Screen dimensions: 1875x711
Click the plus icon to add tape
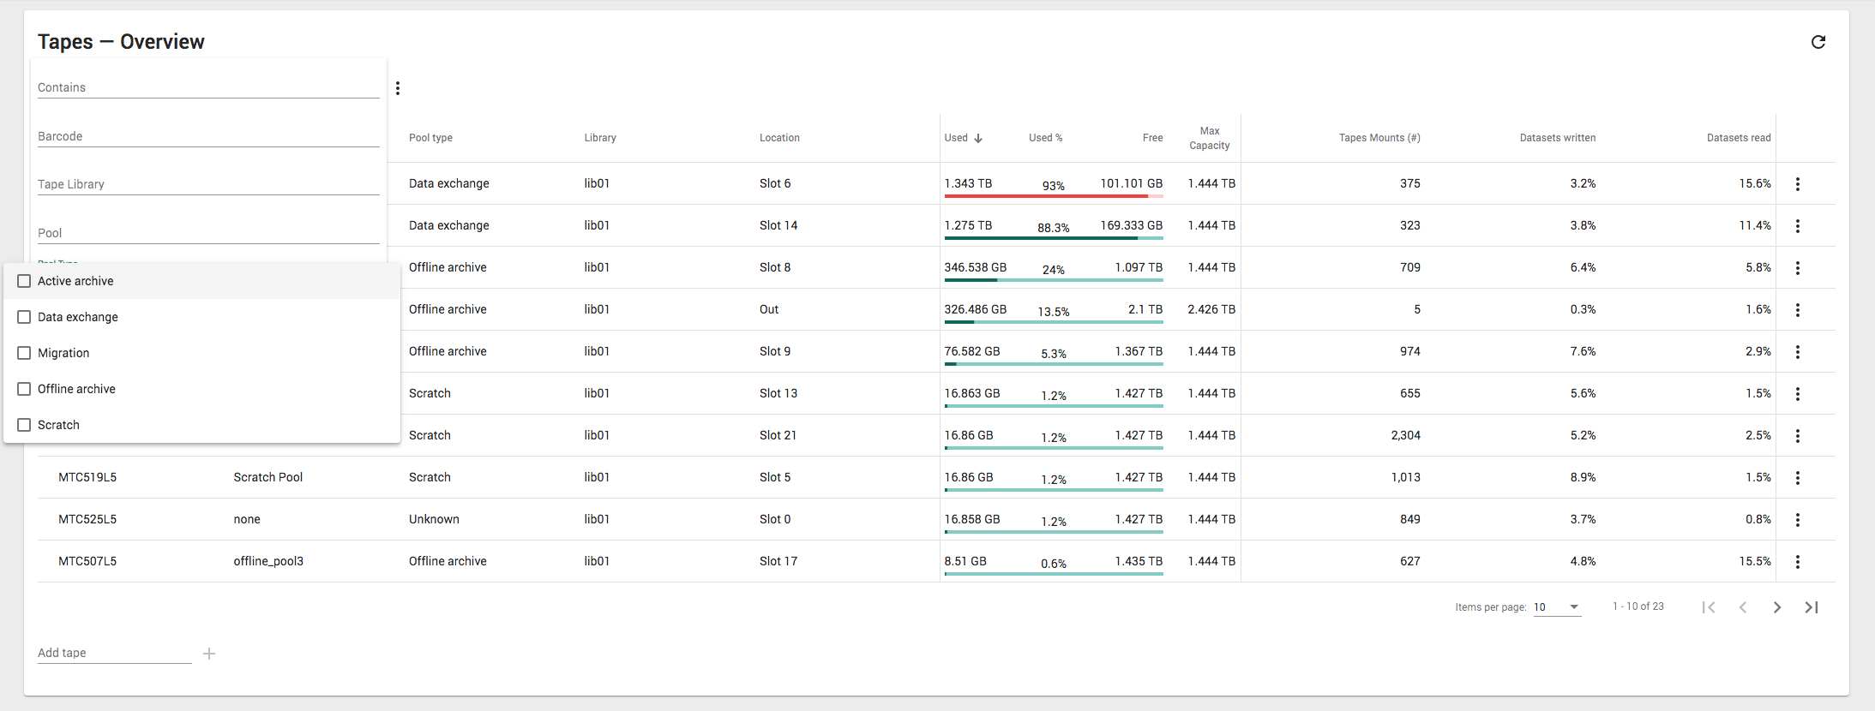209,654
